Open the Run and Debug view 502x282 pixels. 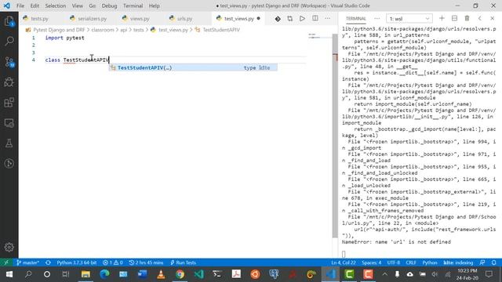(9, 82)
